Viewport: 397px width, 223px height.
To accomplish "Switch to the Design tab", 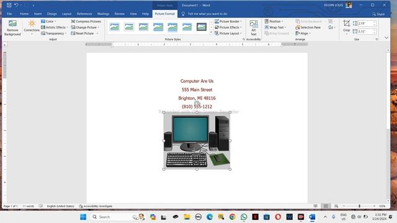I will tap(51, 14).
